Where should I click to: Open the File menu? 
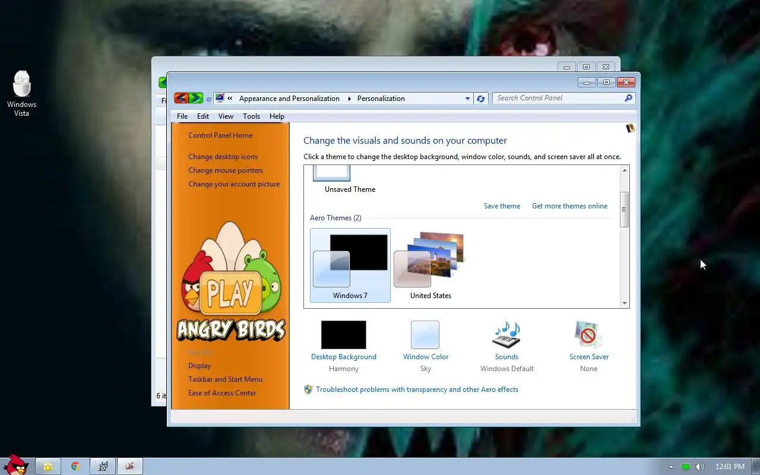pyautogui.click(x=182, y=116)
